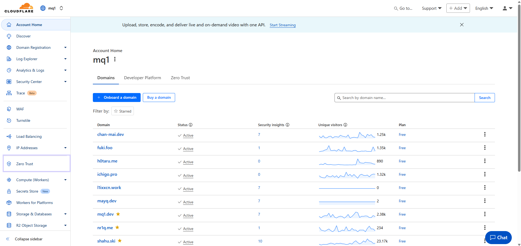The width and height of the screenshot is (521, 246).
Task: Click the Collapse sidebar double-chevron icon
Action: coord(8,239)
